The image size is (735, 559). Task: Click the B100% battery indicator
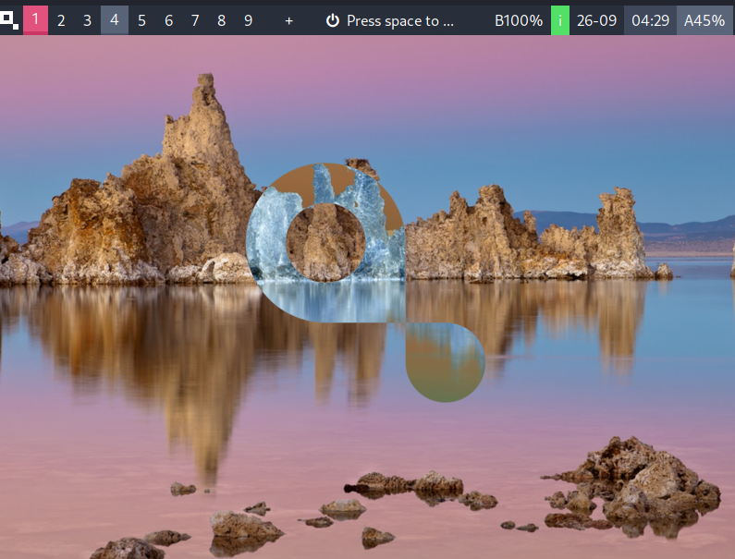519,20
